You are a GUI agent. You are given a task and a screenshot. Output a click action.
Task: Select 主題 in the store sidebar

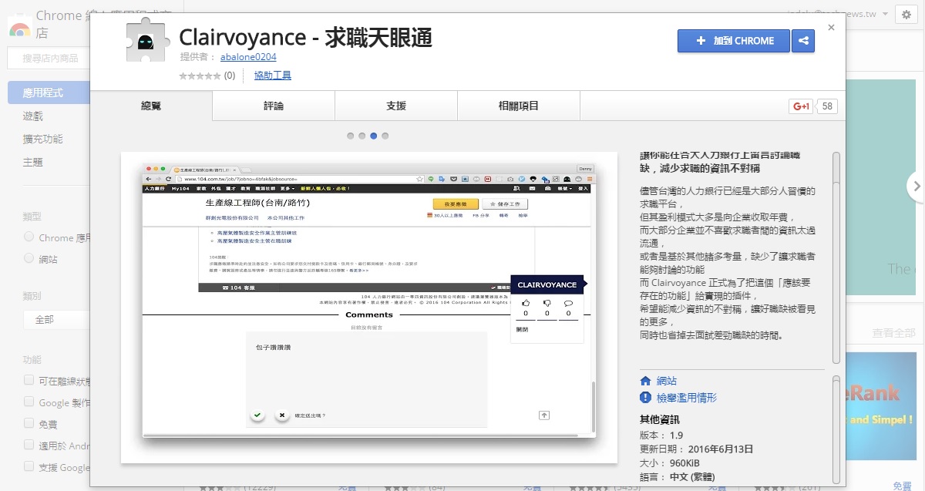pos(32,162)
